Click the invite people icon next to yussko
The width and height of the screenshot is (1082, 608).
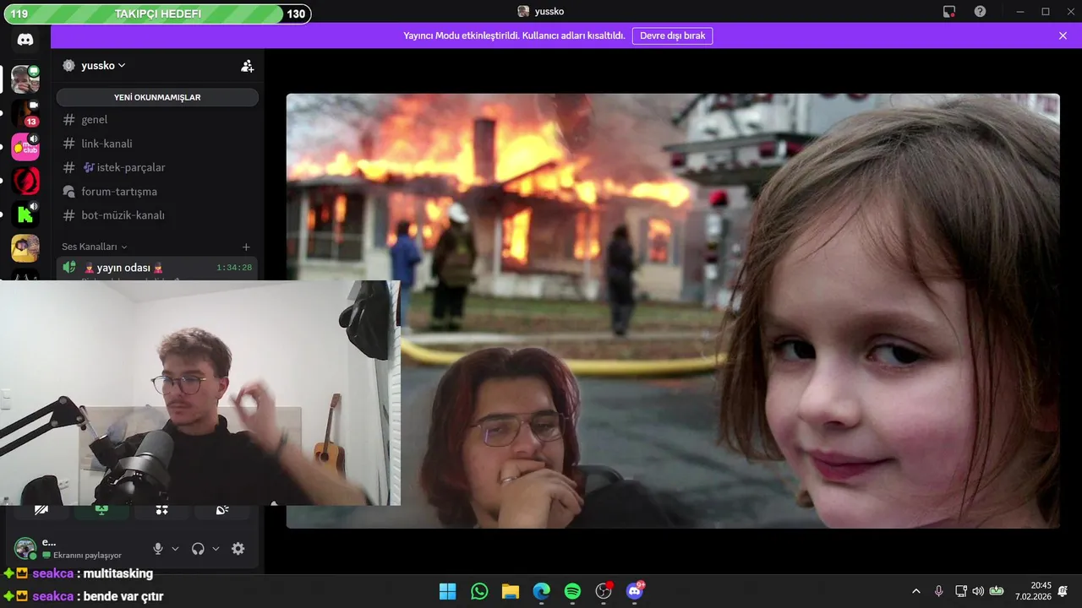247,66
